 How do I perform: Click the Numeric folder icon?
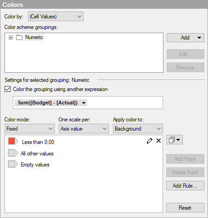19,37
